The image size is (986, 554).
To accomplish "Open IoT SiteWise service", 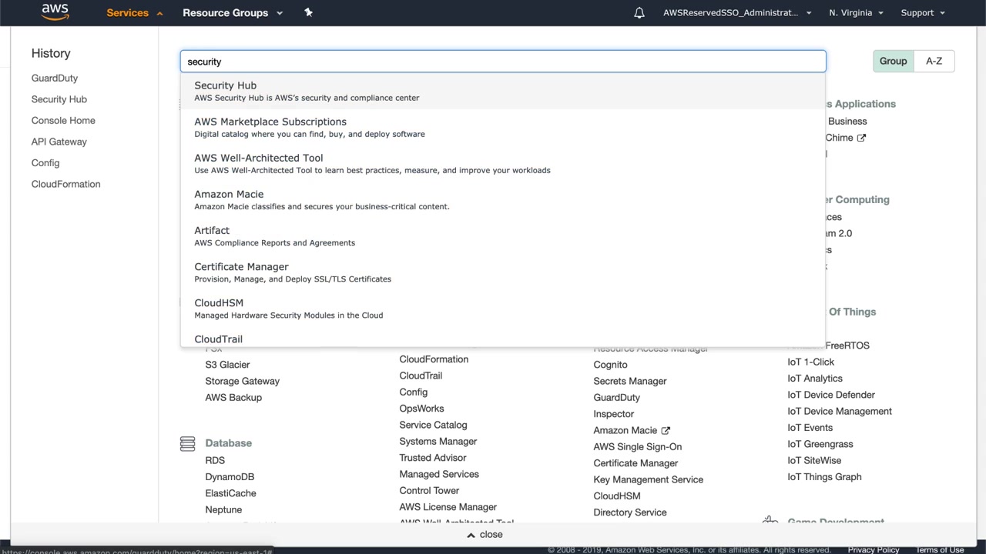I will (x=814, y=461).
